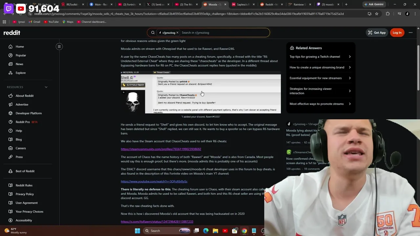The height and width of the screenshot is (236, 420).
Task: Open Microsoft Edge from the taskbar
Action: tap(206, 231)
